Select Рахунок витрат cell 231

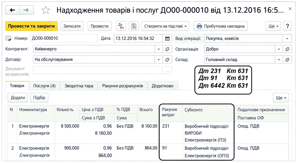tap(166, 126)
